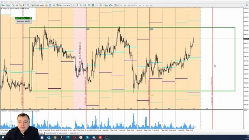Expand the periods dropdown arrow
The height and width of the screenshot is (140, 249).
[112, 5]
